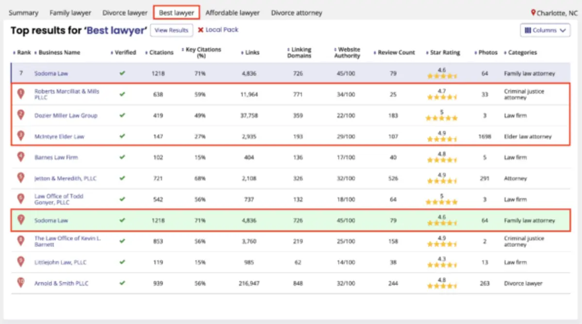The image size is (582, 324).
Task: Click the rank pin beside Barnes Law Firm
Action: click(20, 157)
